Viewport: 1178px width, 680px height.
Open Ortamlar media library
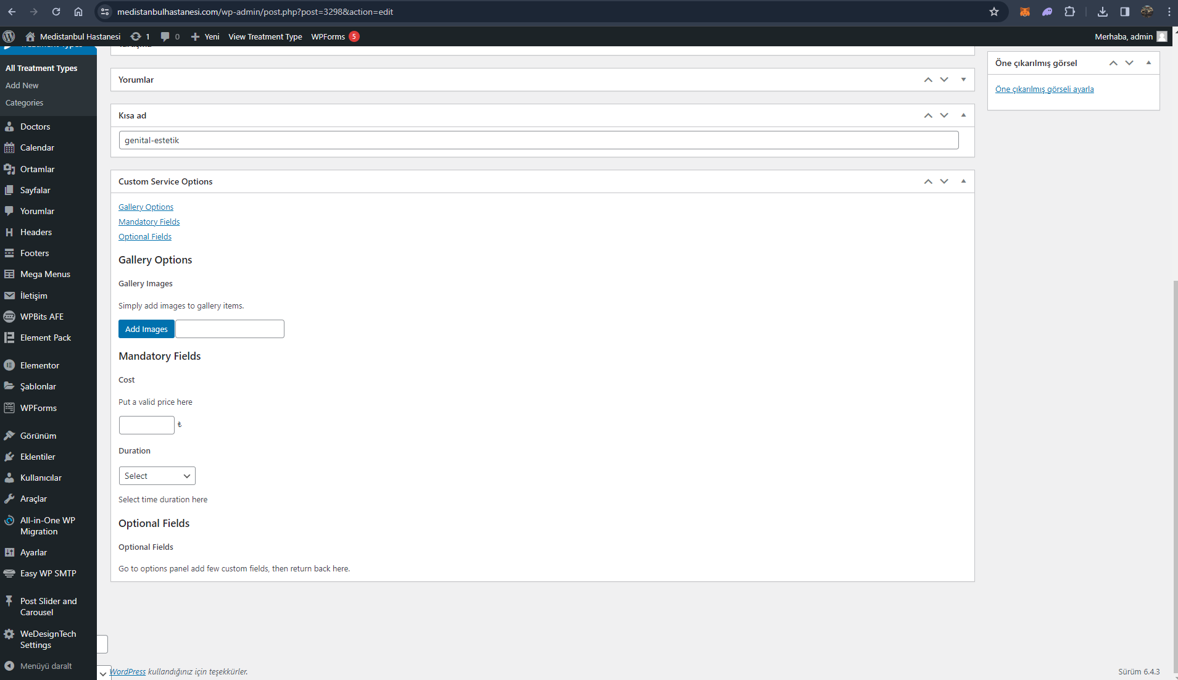[37, 169]
